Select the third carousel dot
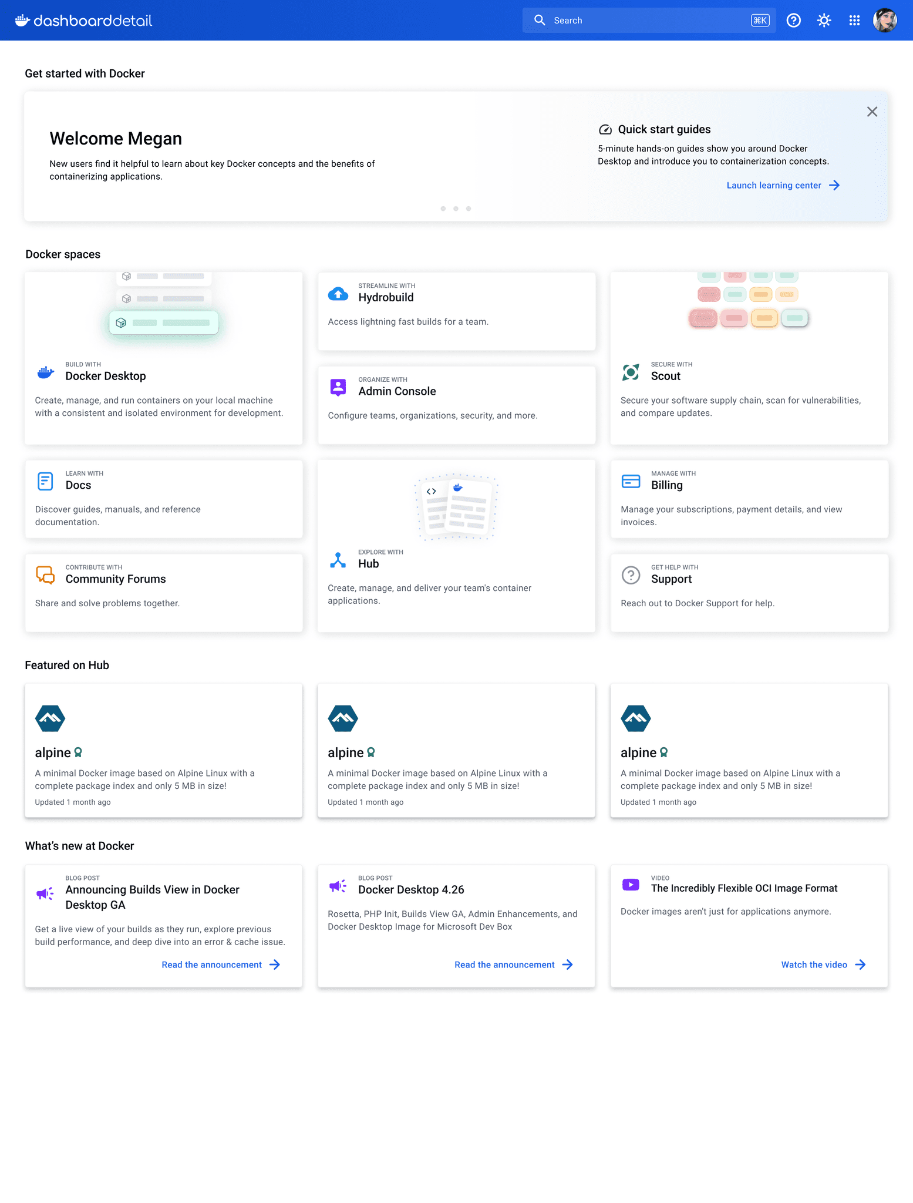Image resolution: width=913 pixels, height=1203 pixels. (x=469, y=209)
